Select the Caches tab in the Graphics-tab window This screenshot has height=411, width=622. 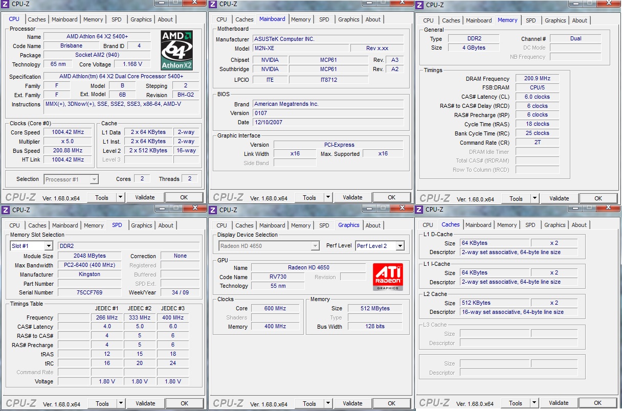[245, 225]
